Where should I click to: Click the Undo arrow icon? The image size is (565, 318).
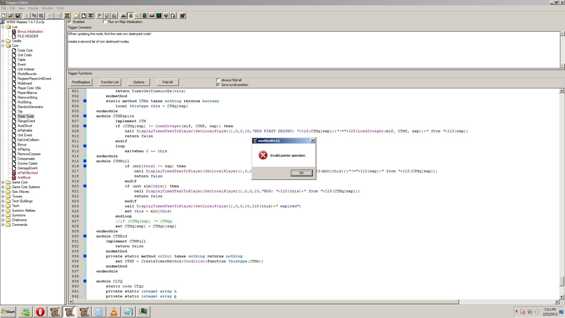click(51, 16)
